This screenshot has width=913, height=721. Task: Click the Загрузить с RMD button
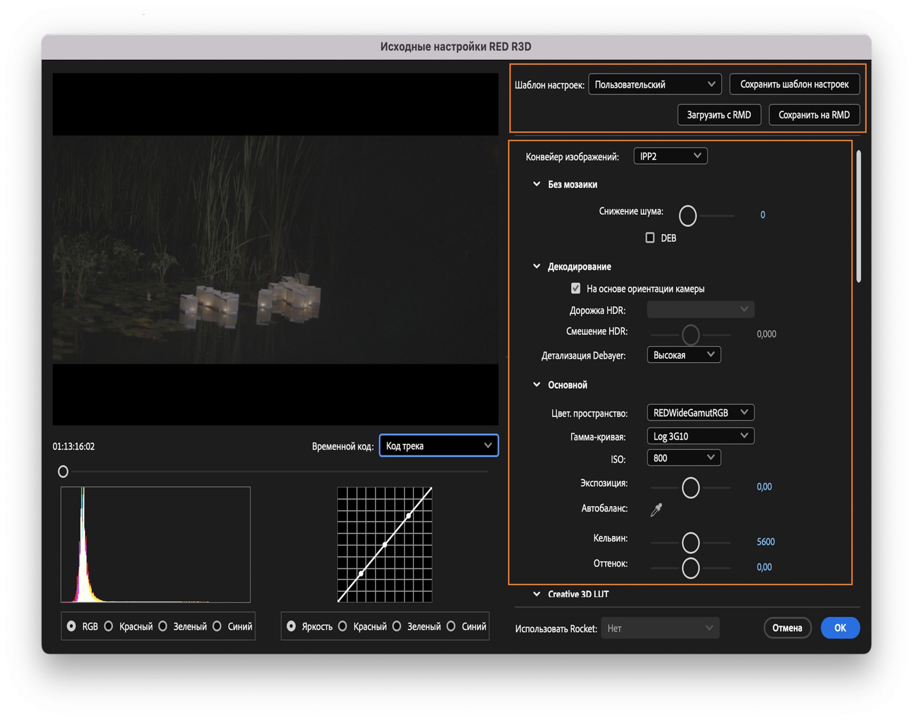[719, 115]
